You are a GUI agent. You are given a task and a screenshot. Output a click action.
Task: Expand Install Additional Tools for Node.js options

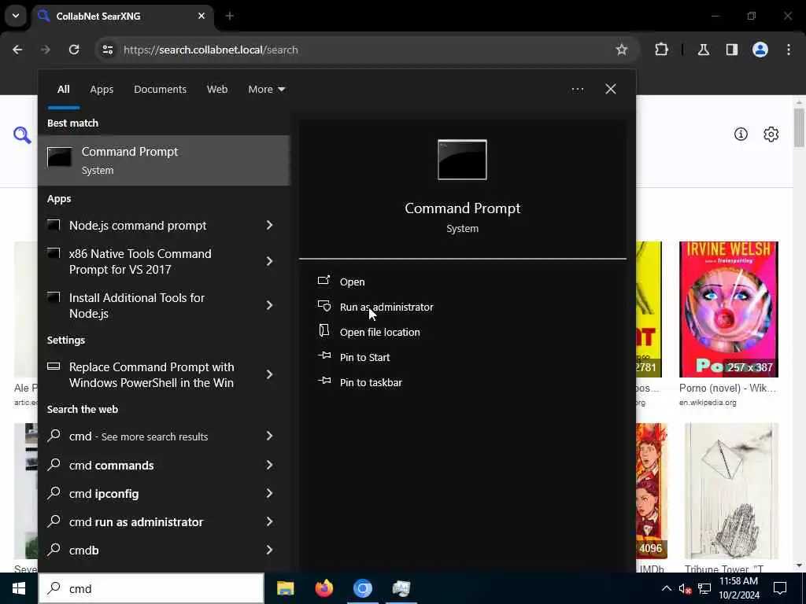269,306
